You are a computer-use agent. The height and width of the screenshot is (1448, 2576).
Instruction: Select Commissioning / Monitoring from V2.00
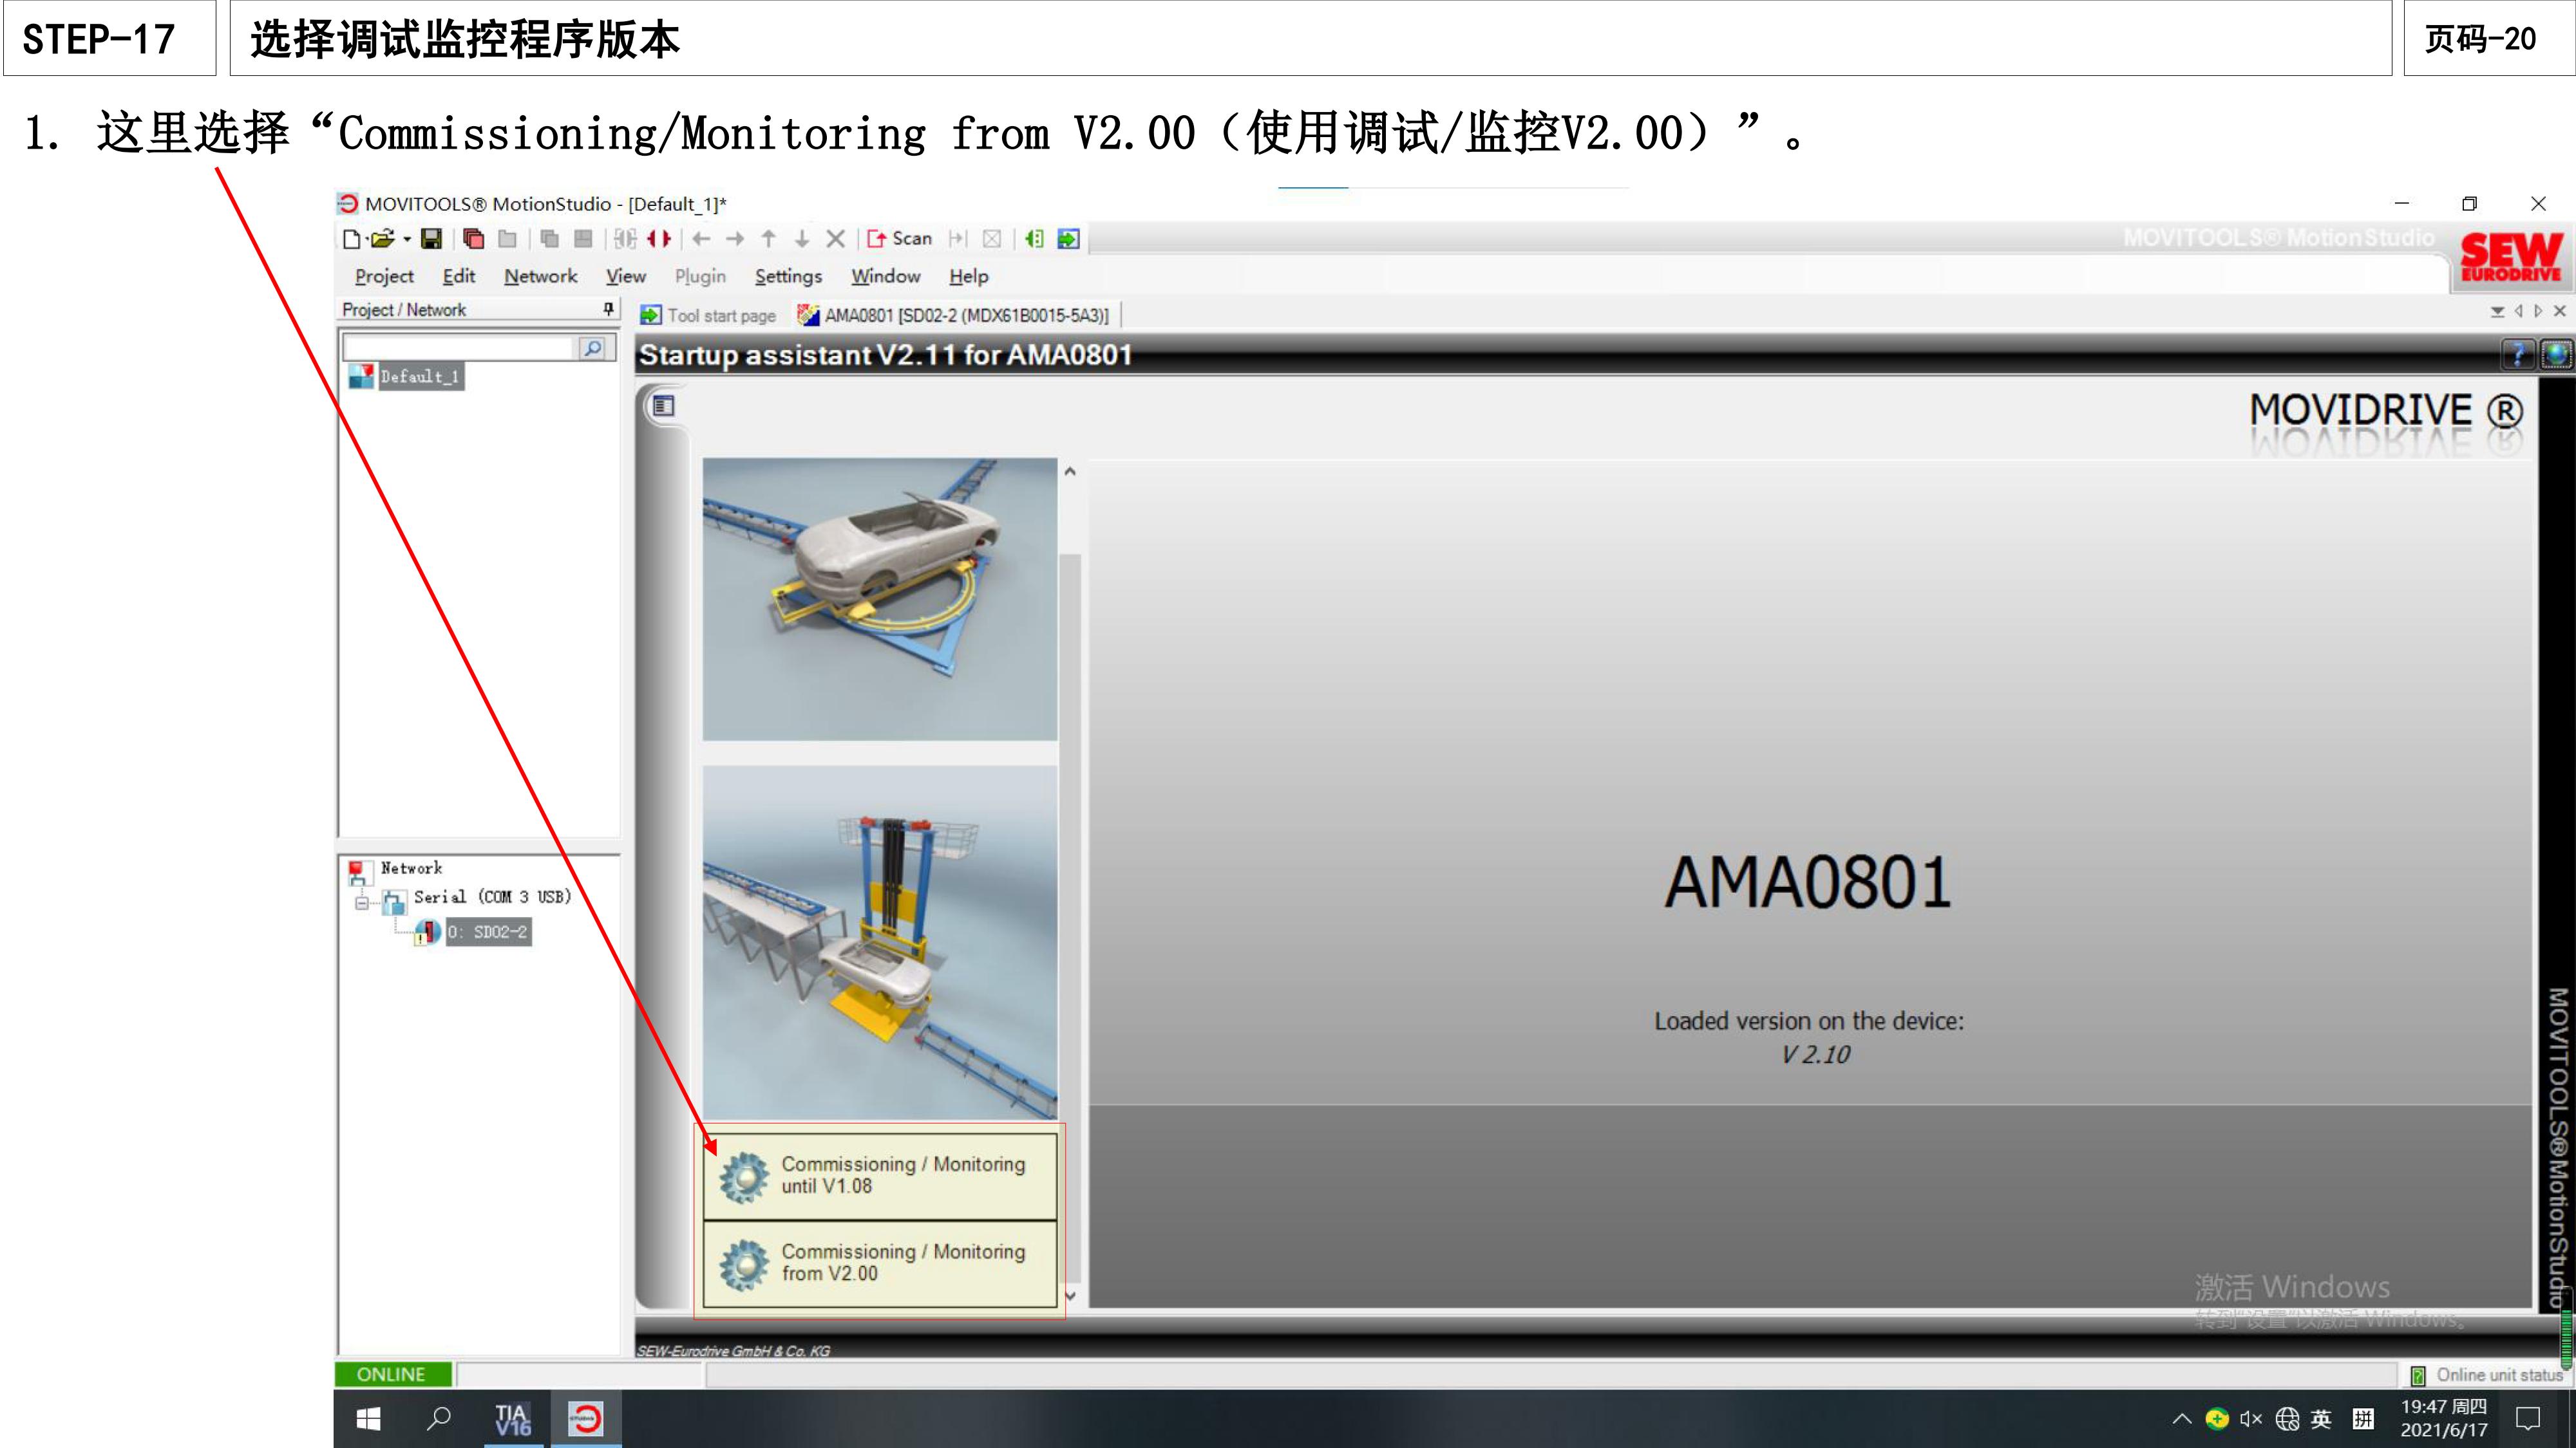coord(878,1262)
